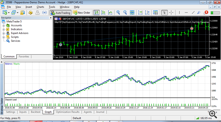Select the trendline drawing tool
Image resolution: width=221 pixels, height=122 pixels.
[x=193, y=13]
